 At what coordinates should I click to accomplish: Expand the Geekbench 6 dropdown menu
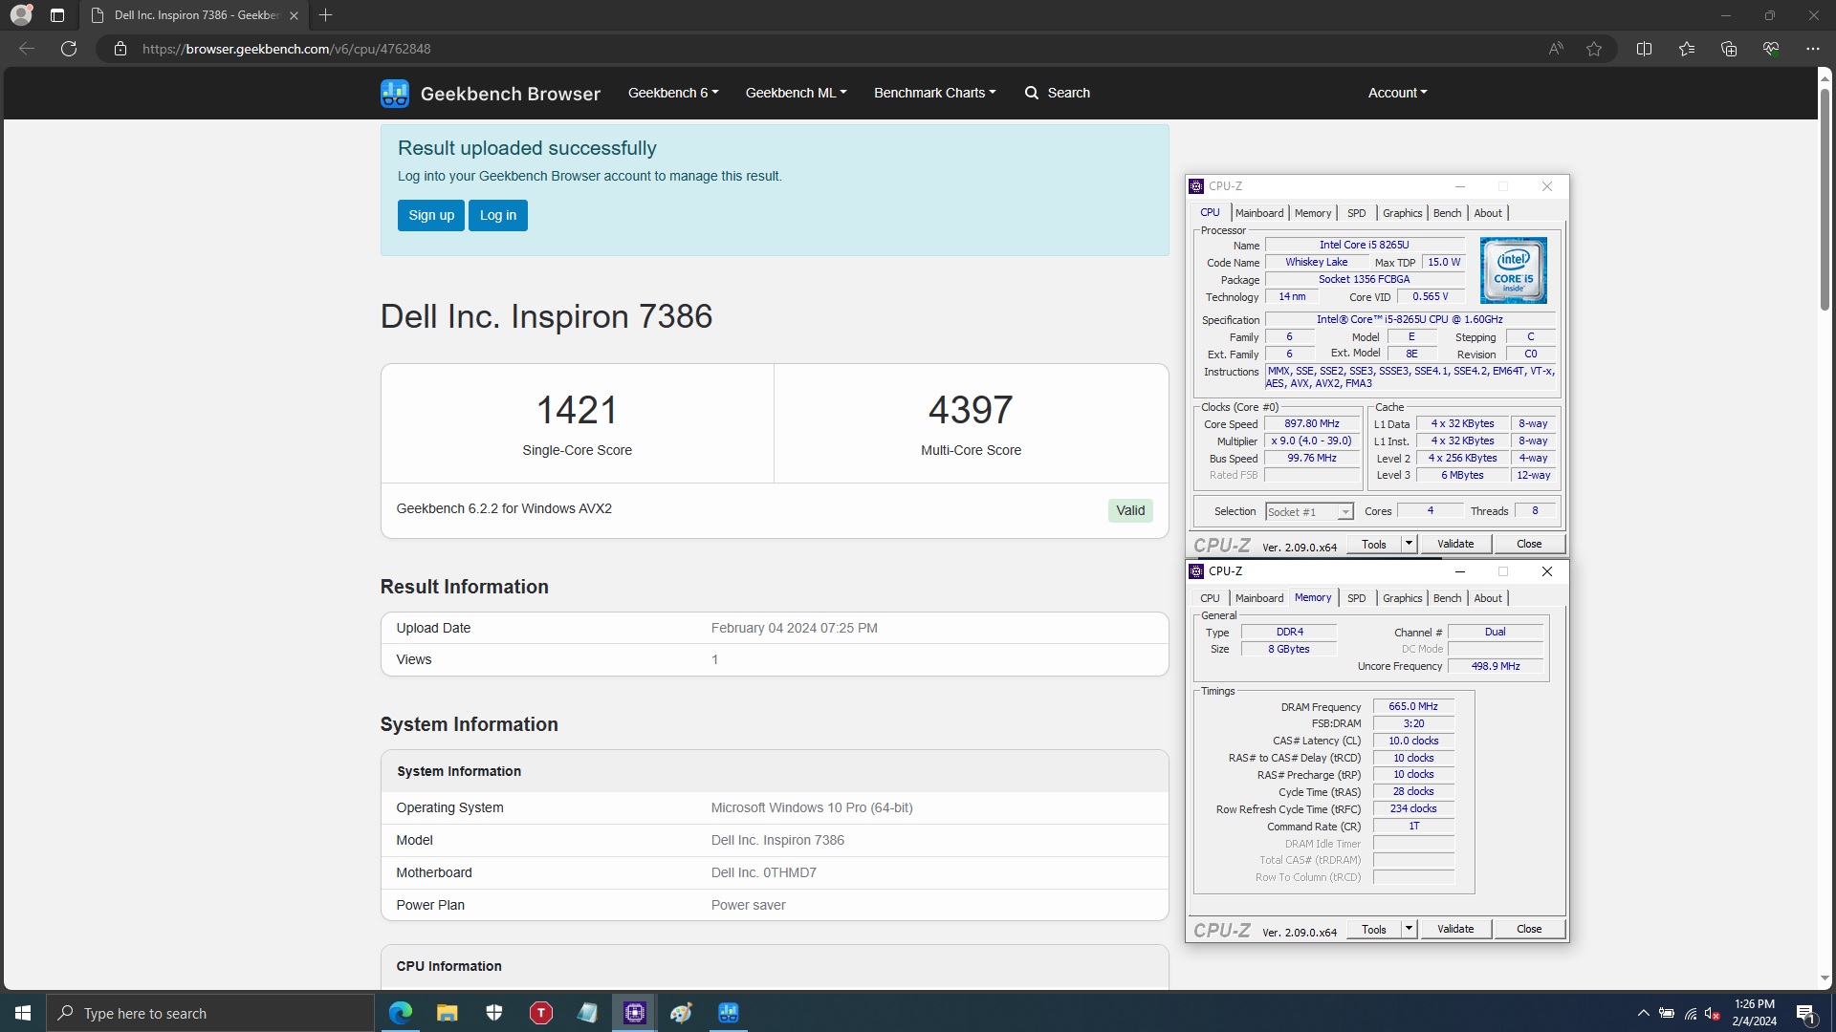tap(673, 93)
